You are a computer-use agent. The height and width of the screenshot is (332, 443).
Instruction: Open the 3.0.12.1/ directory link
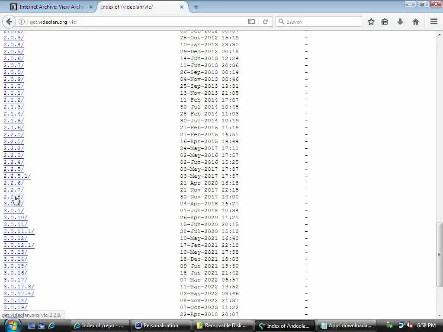tap(19, 245)
